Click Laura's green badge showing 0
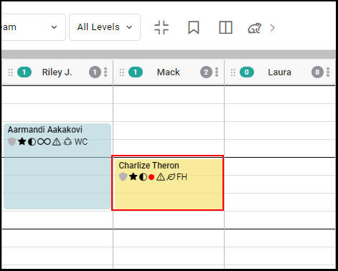This screenshot has width=338, height=271. tap(247, 72)
